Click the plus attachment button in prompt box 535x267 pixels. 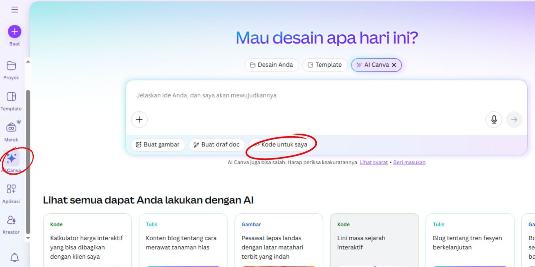[x=139, y=119]
